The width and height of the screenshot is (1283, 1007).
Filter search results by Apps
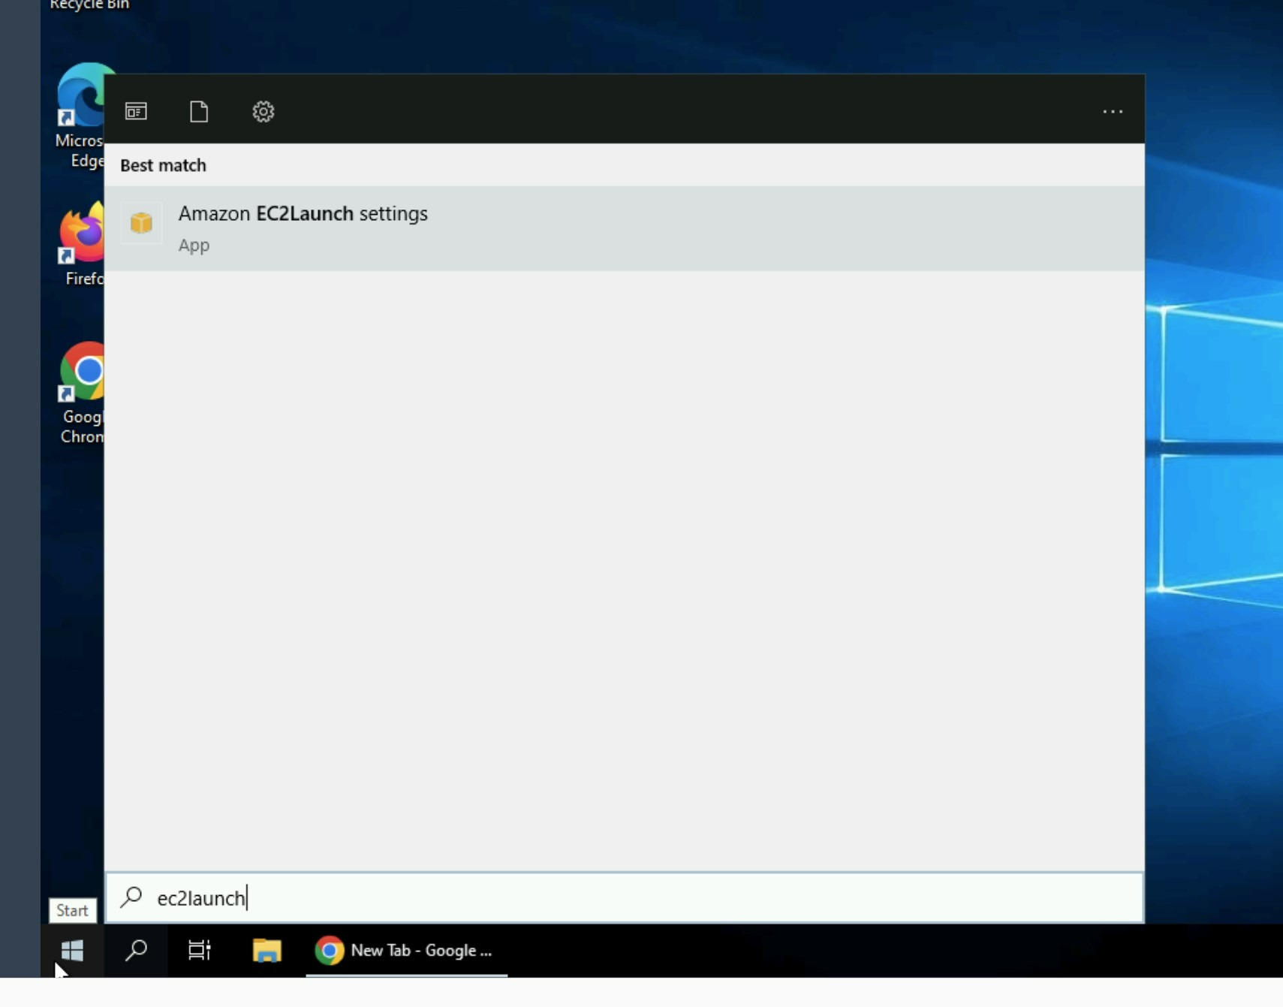click(x=136, y=112)
